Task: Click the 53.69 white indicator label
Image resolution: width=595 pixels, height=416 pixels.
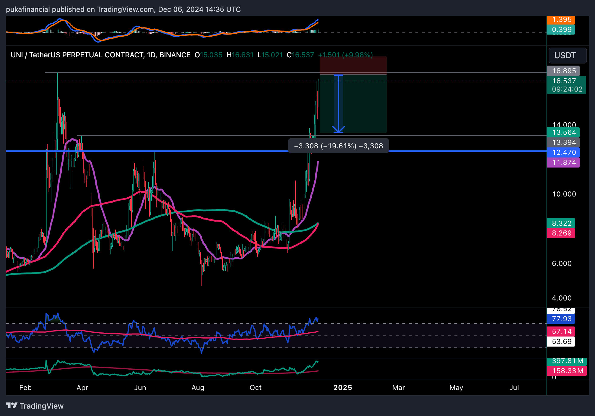Action: coord(561,342)
